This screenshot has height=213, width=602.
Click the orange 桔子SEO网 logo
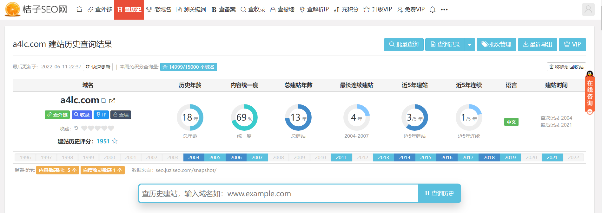tap(36, 9)
